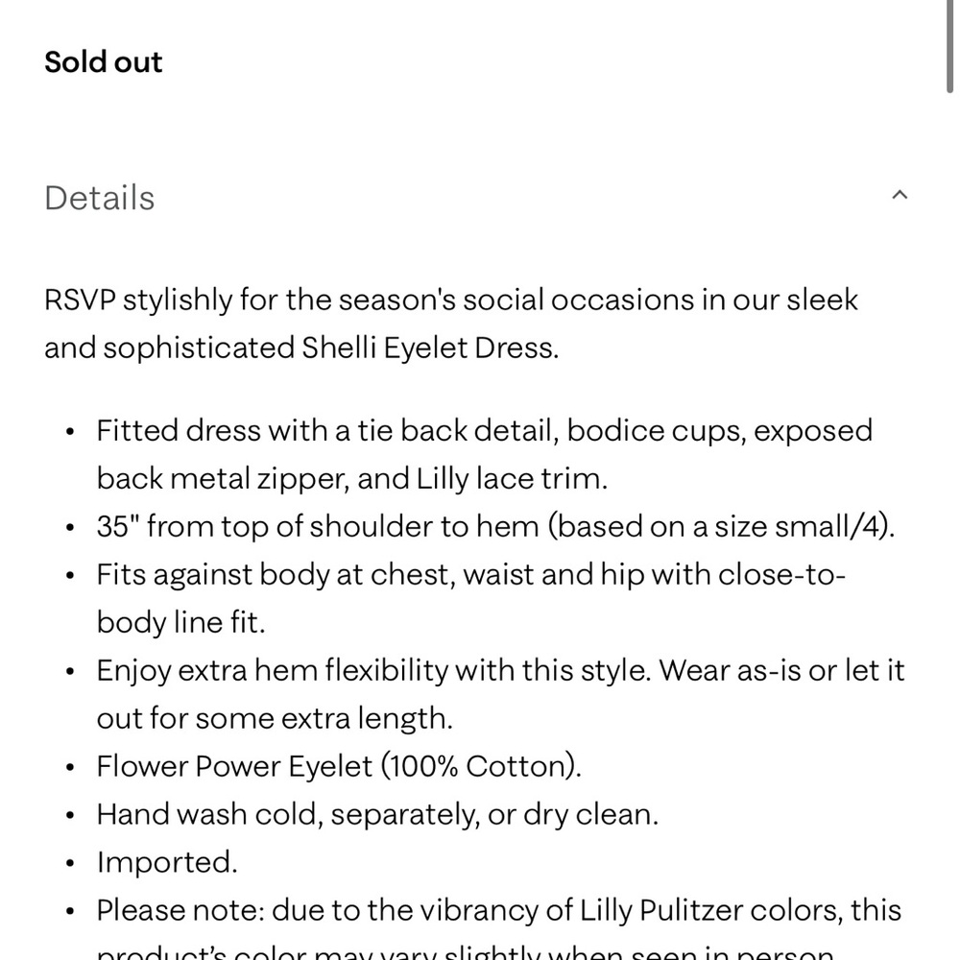Click the '35" from top of shoulder' bullet
Viewport: 960px width, 960px height.
[495, 526]
